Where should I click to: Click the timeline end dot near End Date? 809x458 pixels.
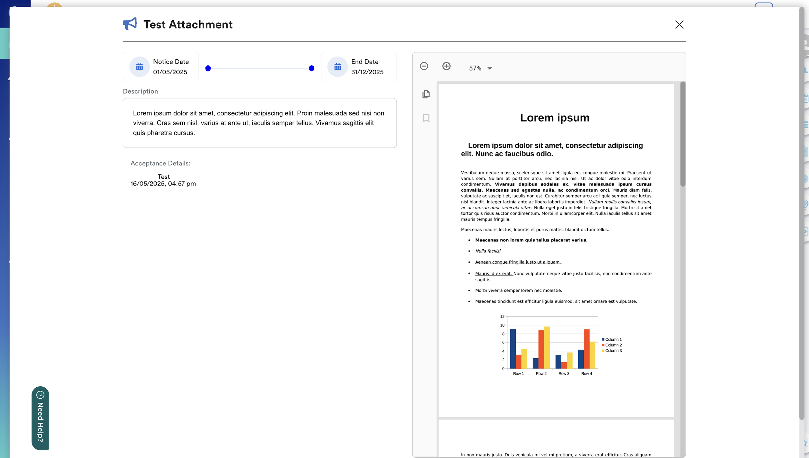click(311, 68)
